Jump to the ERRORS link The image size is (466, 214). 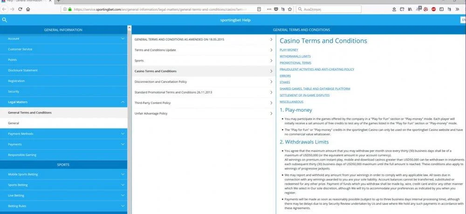pos(285,76)
